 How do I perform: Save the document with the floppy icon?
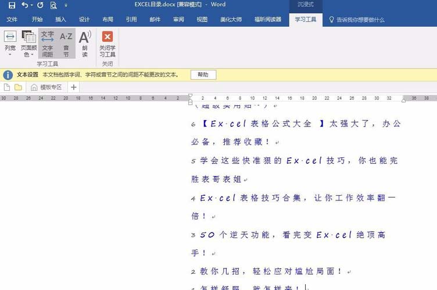pyautogui.click(x=12, y=5)
